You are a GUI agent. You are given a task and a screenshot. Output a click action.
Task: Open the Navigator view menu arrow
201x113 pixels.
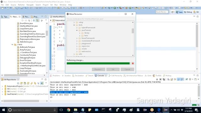point(46,20)
